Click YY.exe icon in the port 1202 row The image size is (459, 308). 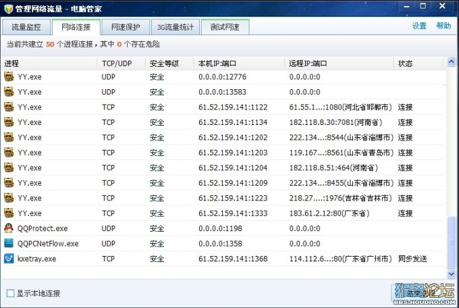(x=9, y=137)
